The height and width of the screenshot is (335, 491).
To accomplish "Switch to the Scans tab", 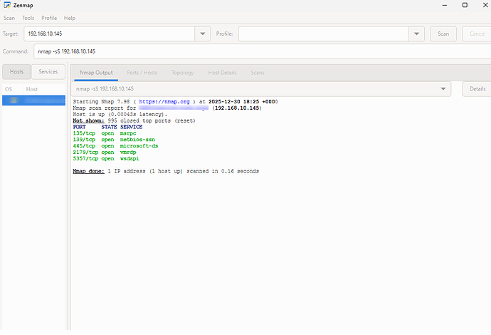I will click(x=258, y=73).
